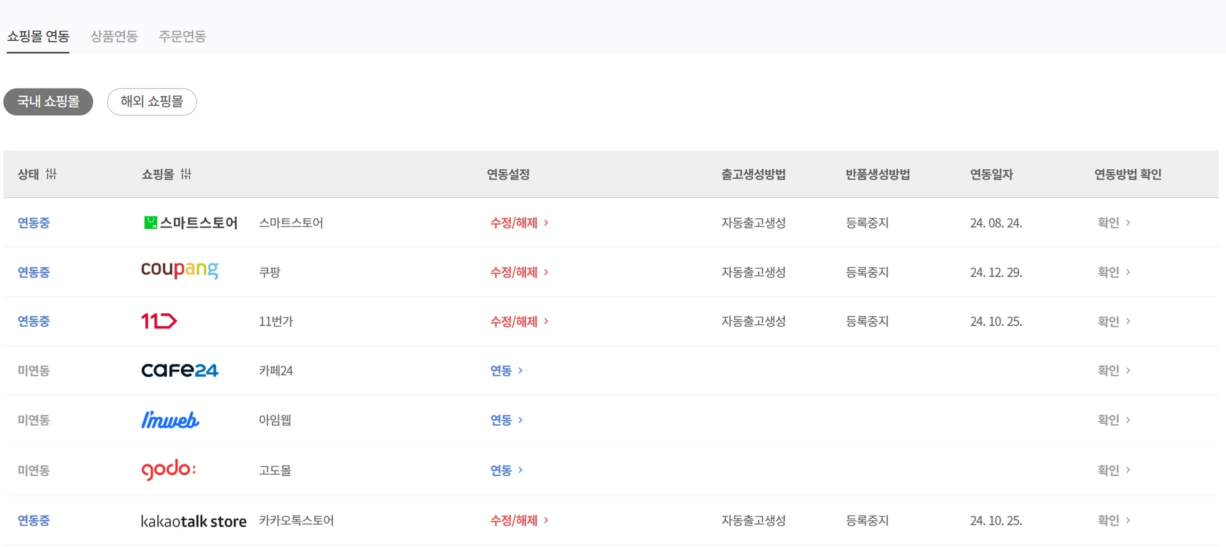Select the 해외 쇼핑몰 filter
The width and height of the screenshot is (1226, 547).
152,101
